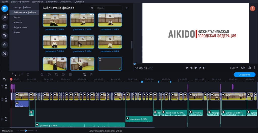Open the Файл menu
Screen dimensions: 258x133
5,2
